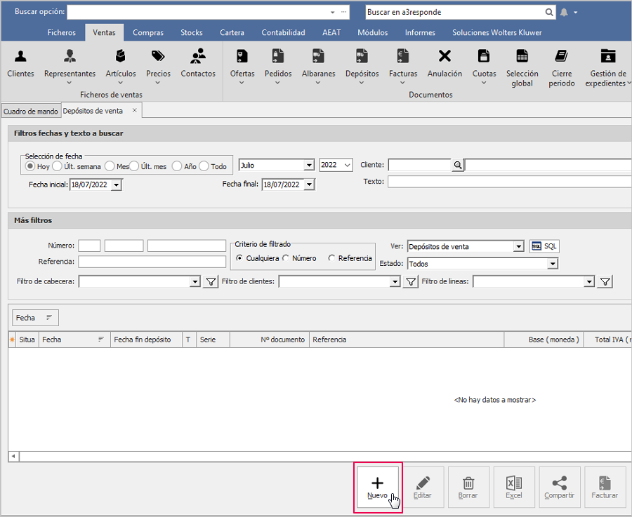
Task: Click the Filtro de cabecera funnel icon
Action: coord(211,281)
